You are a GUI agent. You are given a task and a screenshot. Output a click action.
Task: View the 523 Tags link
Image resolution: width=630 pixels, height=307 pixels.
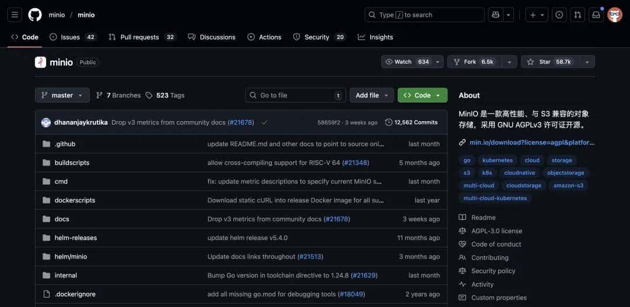tap(165, 95)
